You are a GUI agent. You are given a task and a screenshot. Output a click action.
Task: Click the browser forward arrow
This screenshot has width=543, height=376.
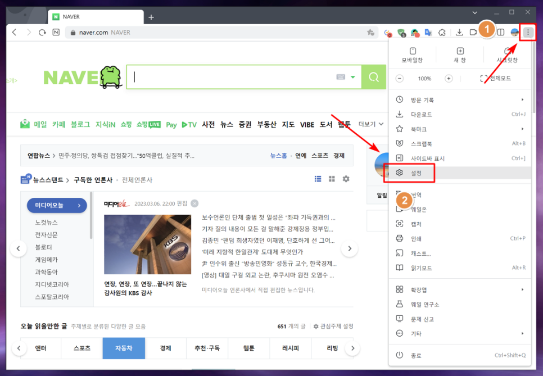point(29,32)
